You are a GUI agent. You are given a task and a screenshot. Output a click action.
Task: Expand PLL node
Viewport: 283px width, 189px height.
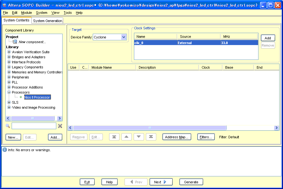click(9, 82)
